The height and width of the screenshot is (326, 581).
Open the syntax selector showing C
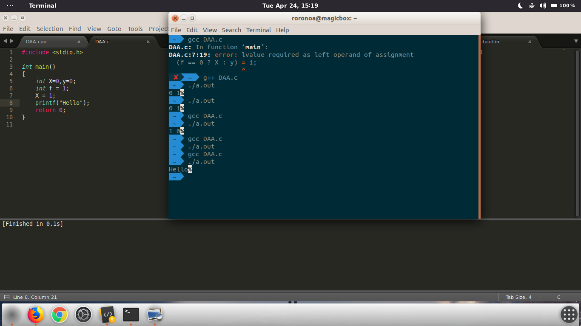558,297
